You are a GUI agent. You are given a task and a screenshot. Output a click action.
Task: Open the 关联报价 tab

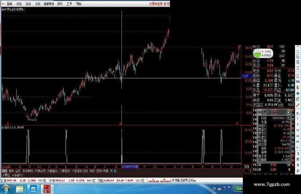pos(17,175)
